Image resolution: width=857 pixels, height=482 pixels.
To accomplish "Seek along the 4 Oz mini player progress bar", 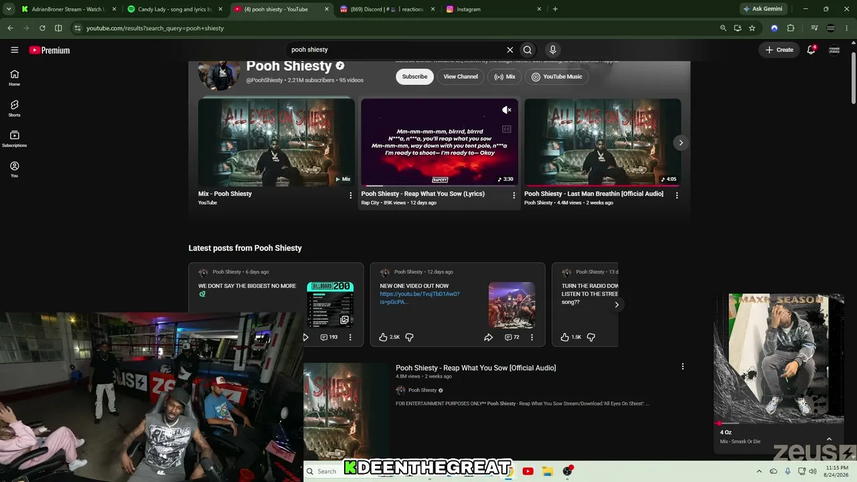I will 778,423.
